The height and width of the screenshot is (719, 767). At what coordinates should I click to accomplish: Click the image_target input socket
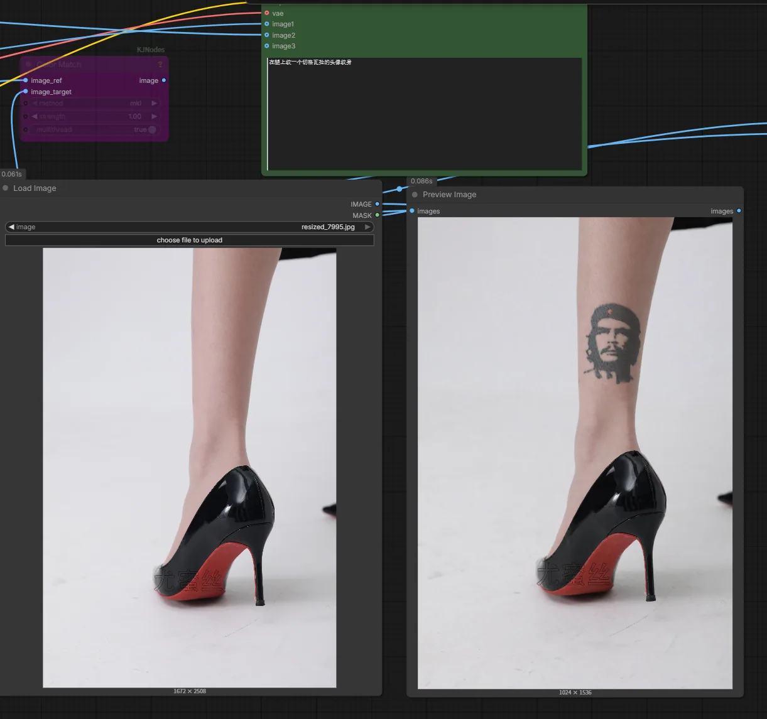point(26,92)
